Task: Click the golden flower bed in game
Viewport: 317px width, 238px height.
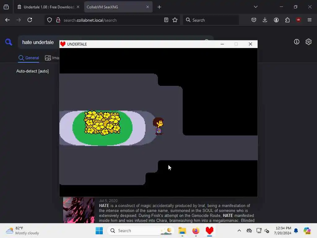Action: tap(102, 123)
